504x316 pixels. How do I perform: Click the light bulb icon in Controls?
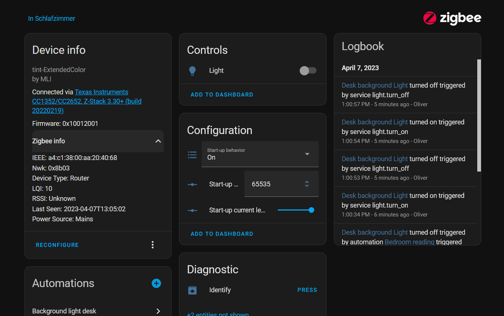192,71
